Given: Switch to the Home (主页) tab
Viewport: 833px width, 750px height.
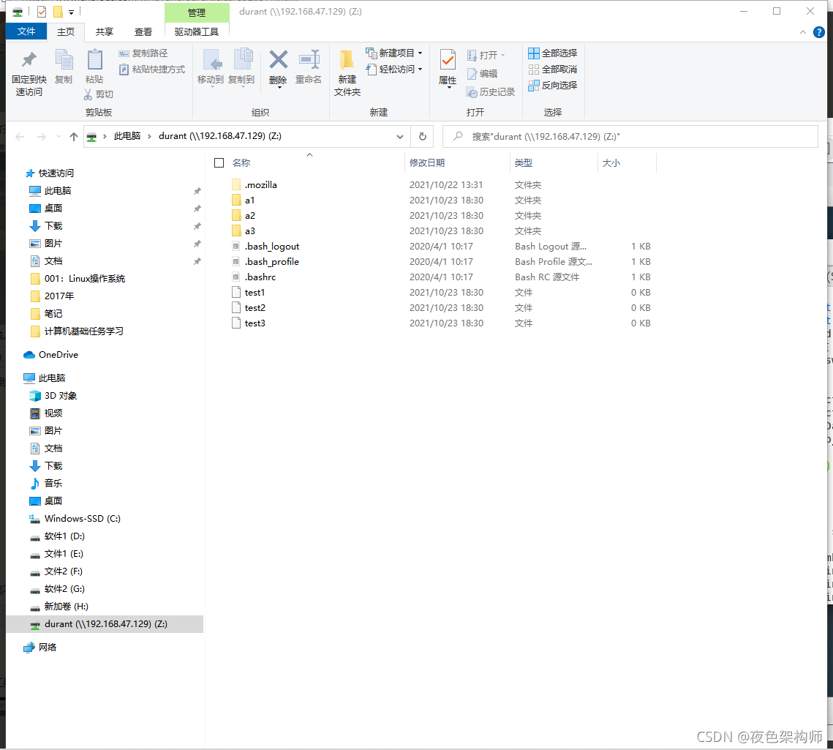Looking at the screenshot, I should tap(66, 32).
